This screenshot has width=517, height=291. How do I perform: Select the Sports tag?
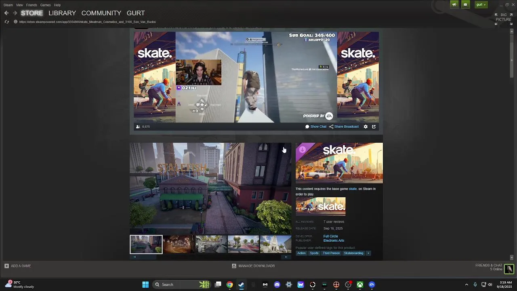click(314, 253)
